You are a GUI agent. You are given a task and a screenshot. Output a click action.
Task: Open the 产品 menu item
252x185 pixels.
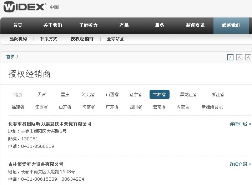124,25
